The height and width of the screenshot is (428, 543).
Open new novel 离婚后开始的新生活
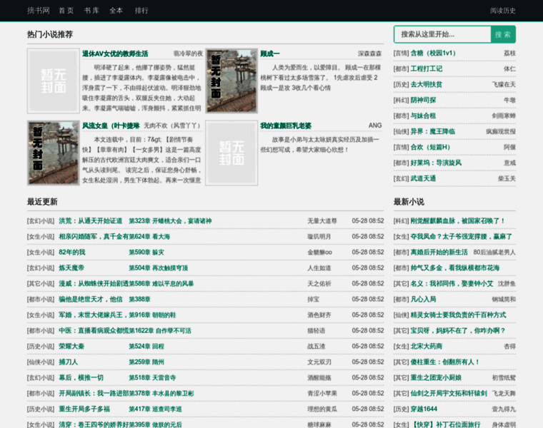(439, 252)
